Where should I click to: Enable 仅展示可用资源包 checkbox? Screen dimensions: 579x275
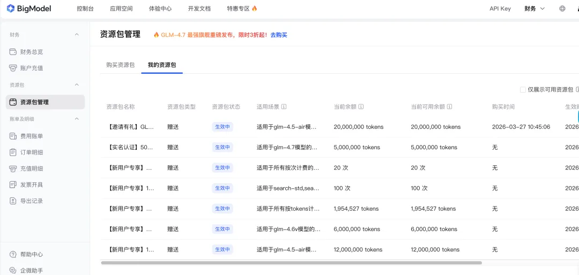(x=523, y=89)
